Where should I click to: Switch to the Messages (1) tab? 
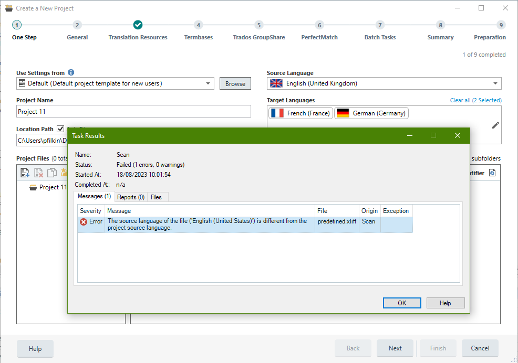94,196
